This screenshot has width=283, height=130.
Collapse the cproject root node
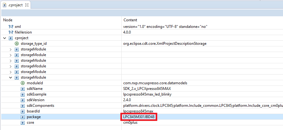4,38
